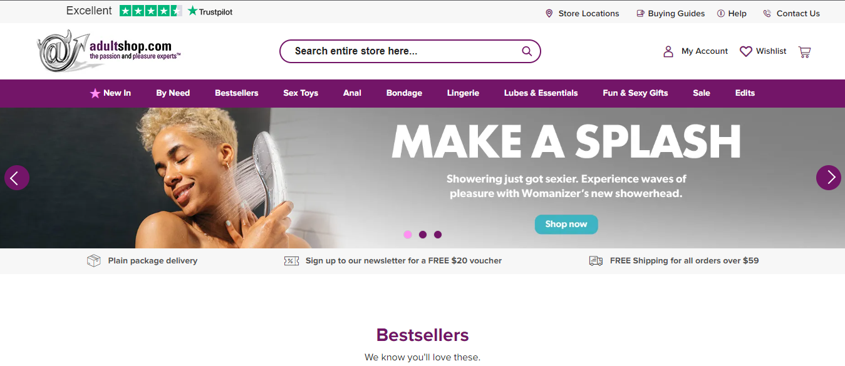Viewport: 845px width, 366px height.
Task: Open the Lingerie menu item
Action: tap(463, 93)
